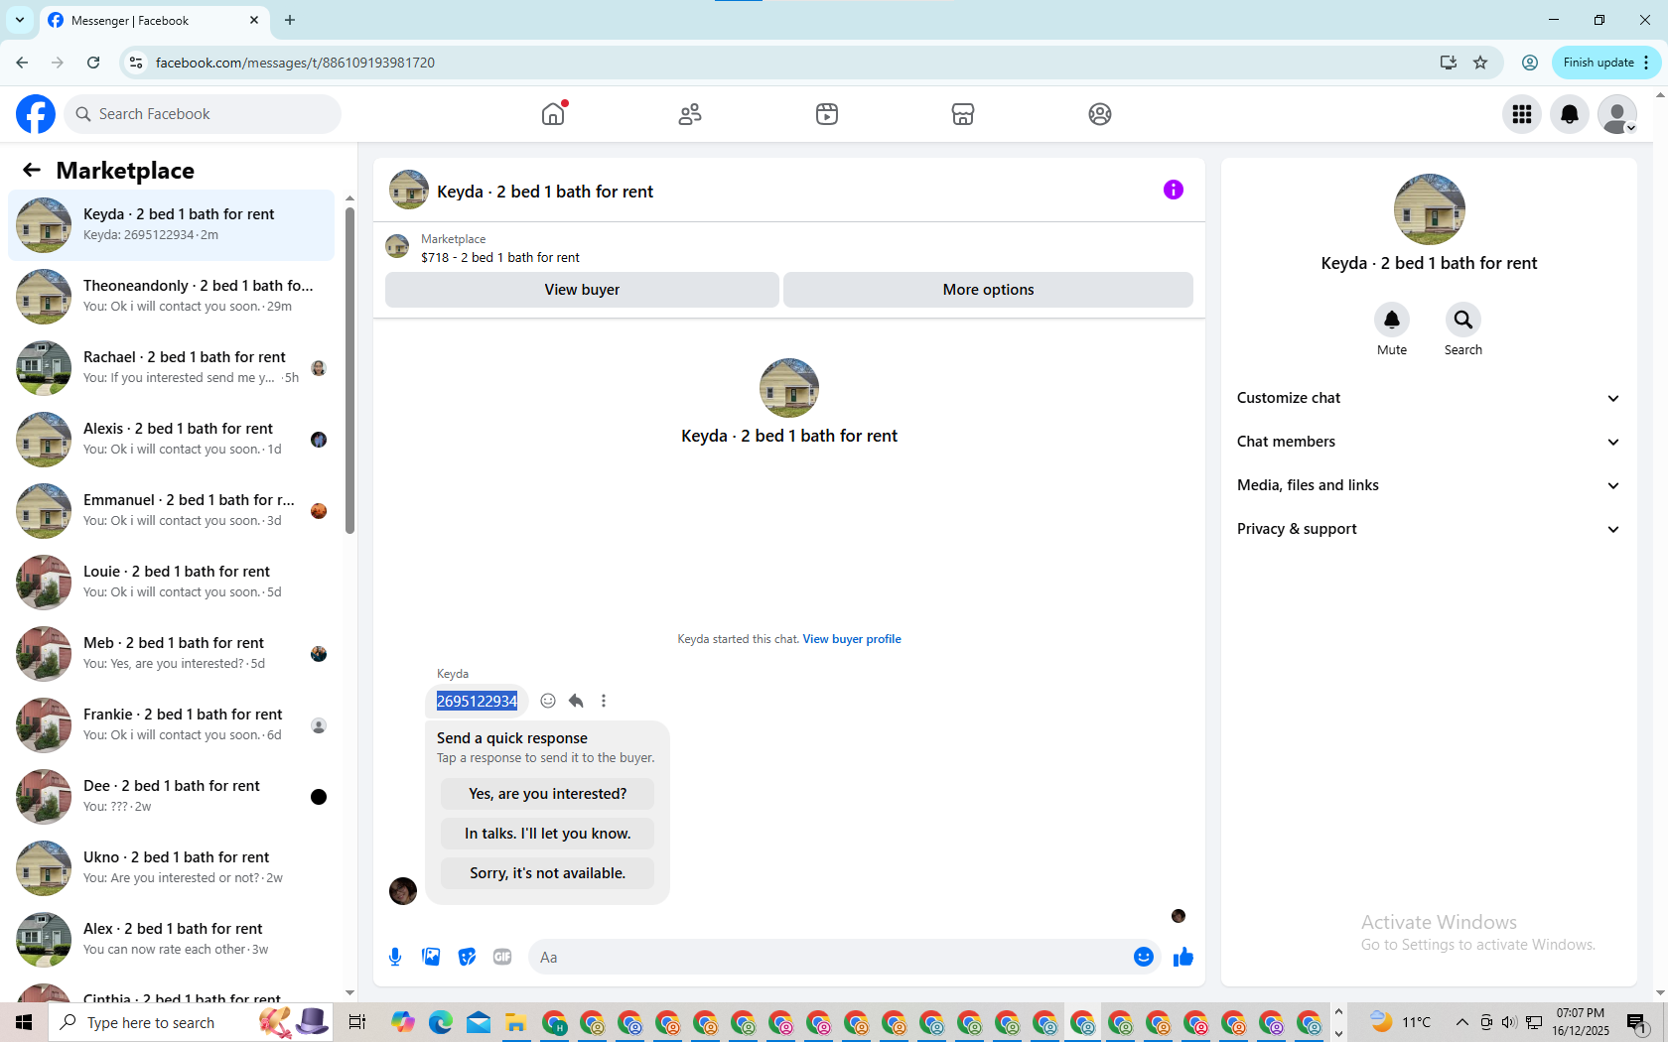The width and height of the screenshot is (1668, 1042).
Task: Open the Marketplace storefront tab icon
Action: [963, 114]
